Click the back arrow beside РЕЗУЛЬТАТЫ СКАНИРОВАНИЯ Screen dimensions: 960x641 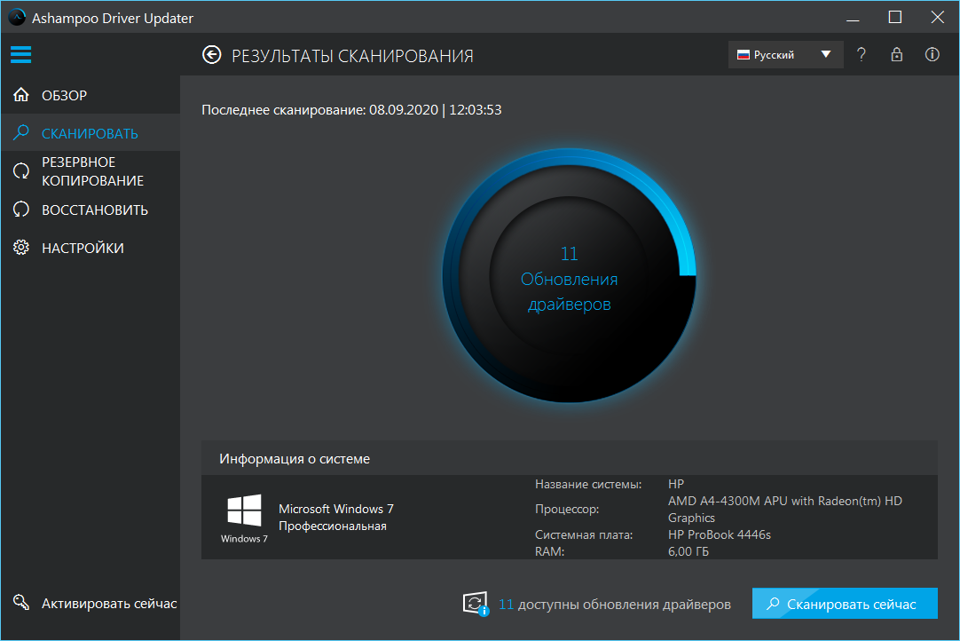coord(212,55)
